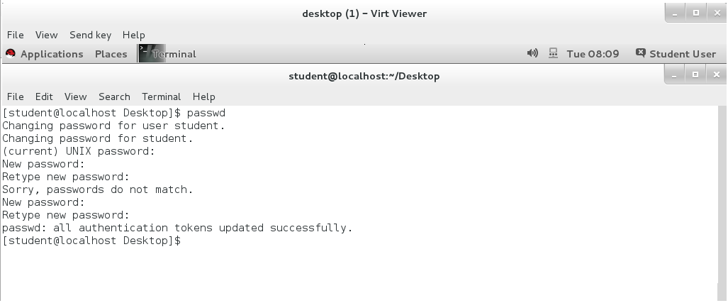Open the terminal Edit menu
This screenshot has width=728, height=303.
pyautogui.click(x=44, y=97)
